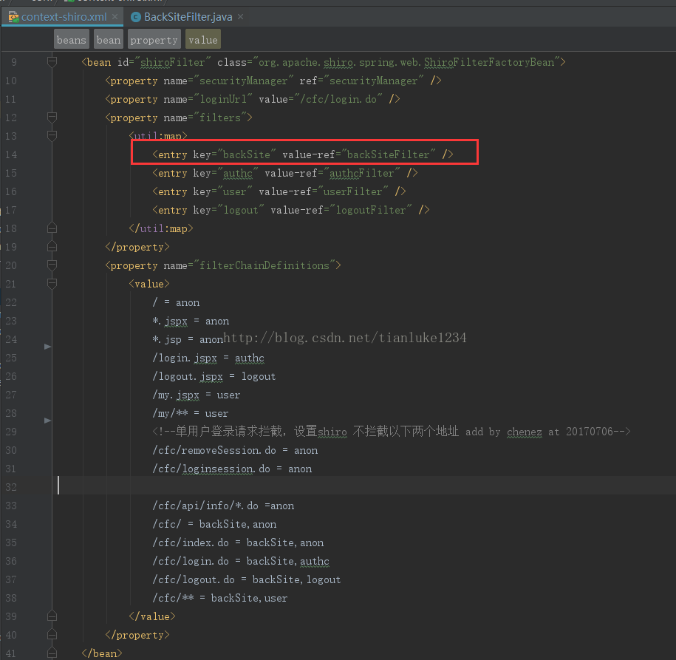
Task: Select the 'property' breadcrumb
Action: point(154,40)
